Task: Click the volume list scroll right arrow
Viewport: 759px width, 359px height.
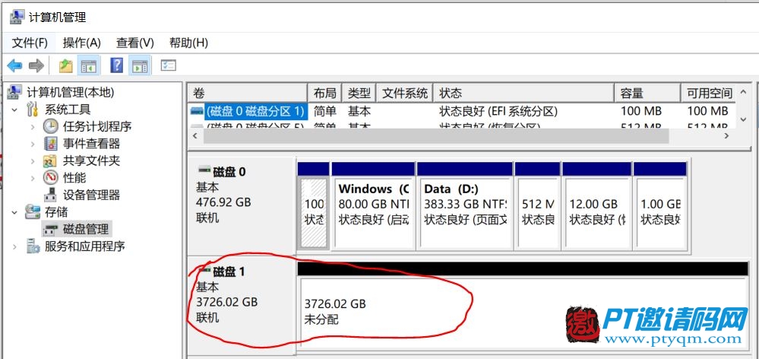Action: click(x=726, y=136)
